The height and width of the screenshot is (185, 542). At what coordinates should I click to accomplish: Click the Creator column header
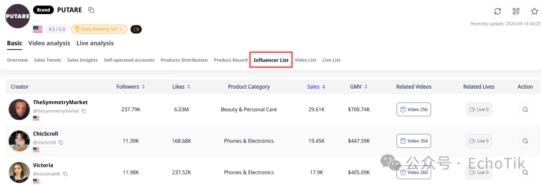pyautogui.click(x=20, y=87)
